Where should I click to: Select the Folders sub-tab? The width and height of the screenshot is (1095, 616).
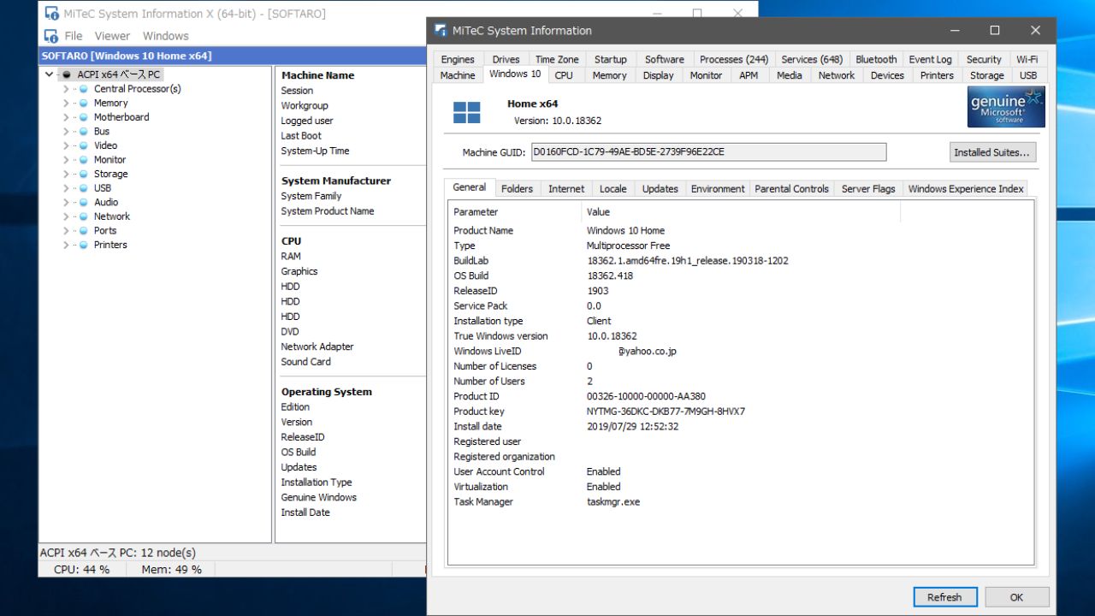(517, 189)
